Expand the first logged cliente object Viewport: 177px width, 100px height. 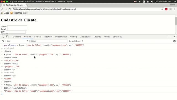[4, 54]
